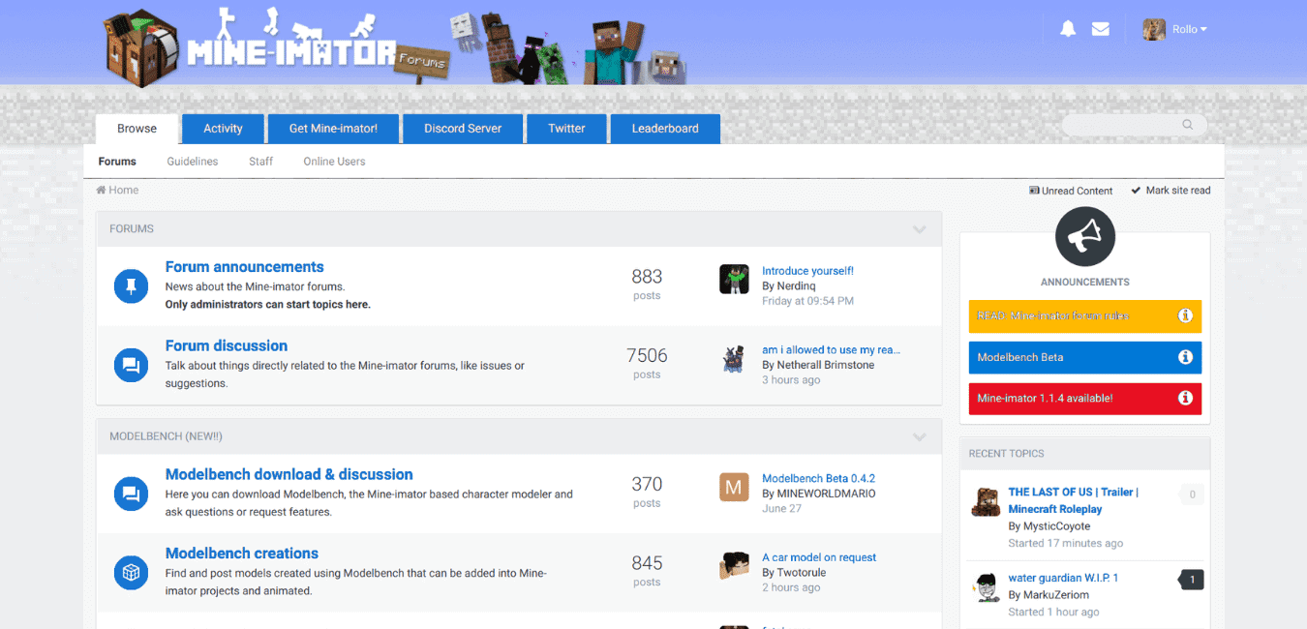Screen dimensions: 1307x629
Task: Click the Modelbench download chat icon
Action: (131, 494)
